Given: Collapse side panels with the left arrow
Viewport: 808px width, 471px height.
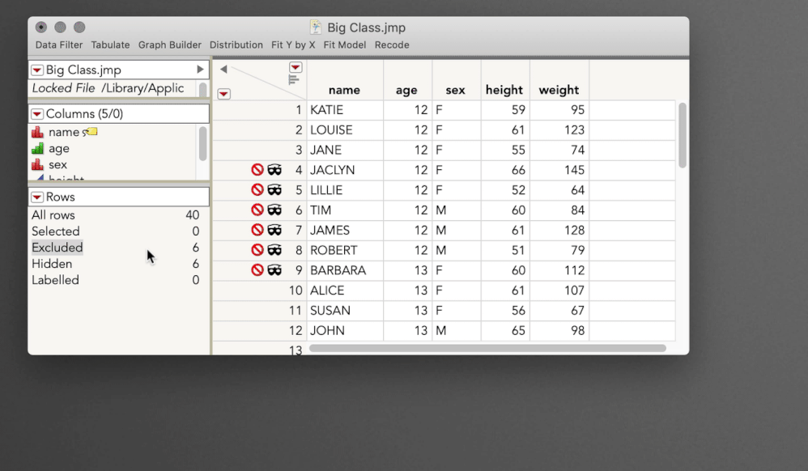Looking at the screenshot, I should (223, 69).
